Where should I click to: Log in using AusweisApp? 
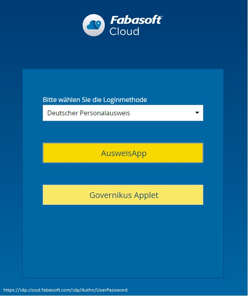coord(123,153)
